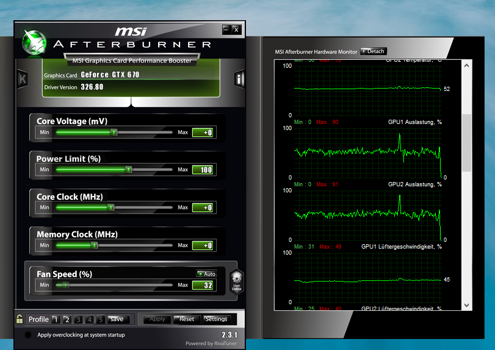Show card info with the i icon

239,79
